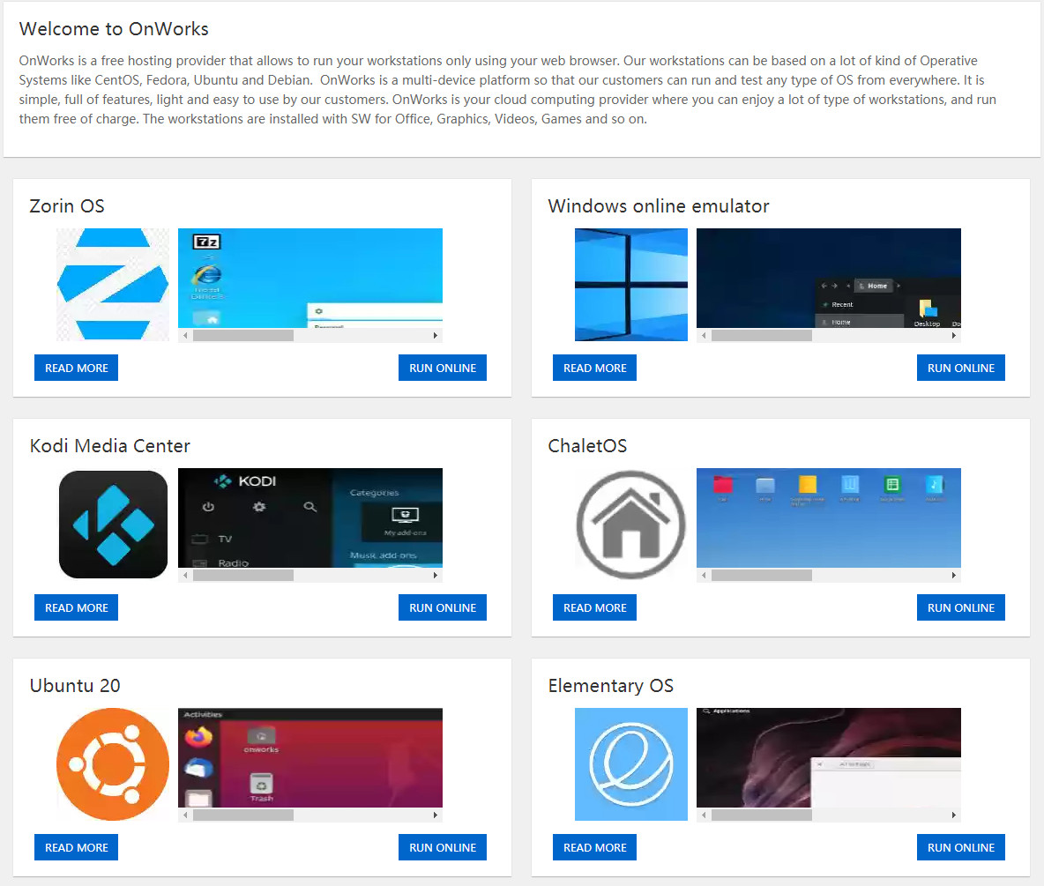Click the Elementary OS logo
This screenshot has height=886, width=1044.
pos(630,763)
